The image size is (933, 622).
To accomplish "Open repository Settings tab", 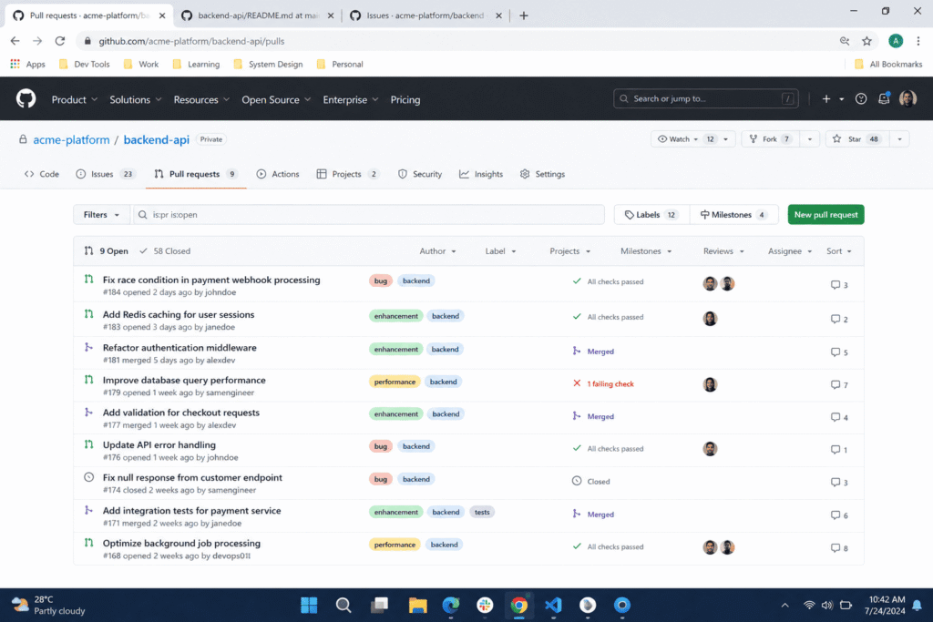I will 542,174.
